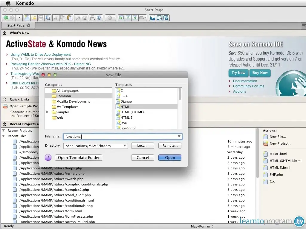Click the Save floppy disk toolbar icon
This screenshot has width=306, height=229.
[41, 18]
